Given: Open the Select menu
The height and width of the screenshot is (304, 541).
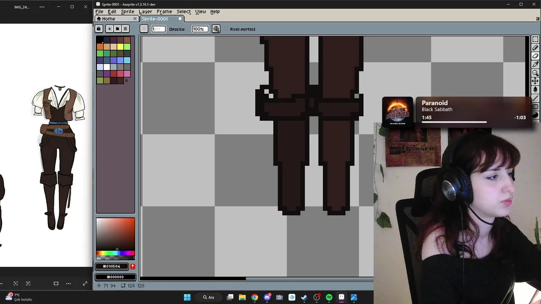Looking at the screenshot, I should click(x=183, y=11).
